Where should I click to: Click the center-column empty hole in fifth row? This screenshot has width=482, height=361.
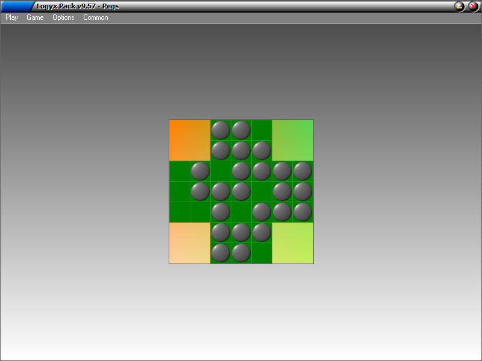point(242,212)
